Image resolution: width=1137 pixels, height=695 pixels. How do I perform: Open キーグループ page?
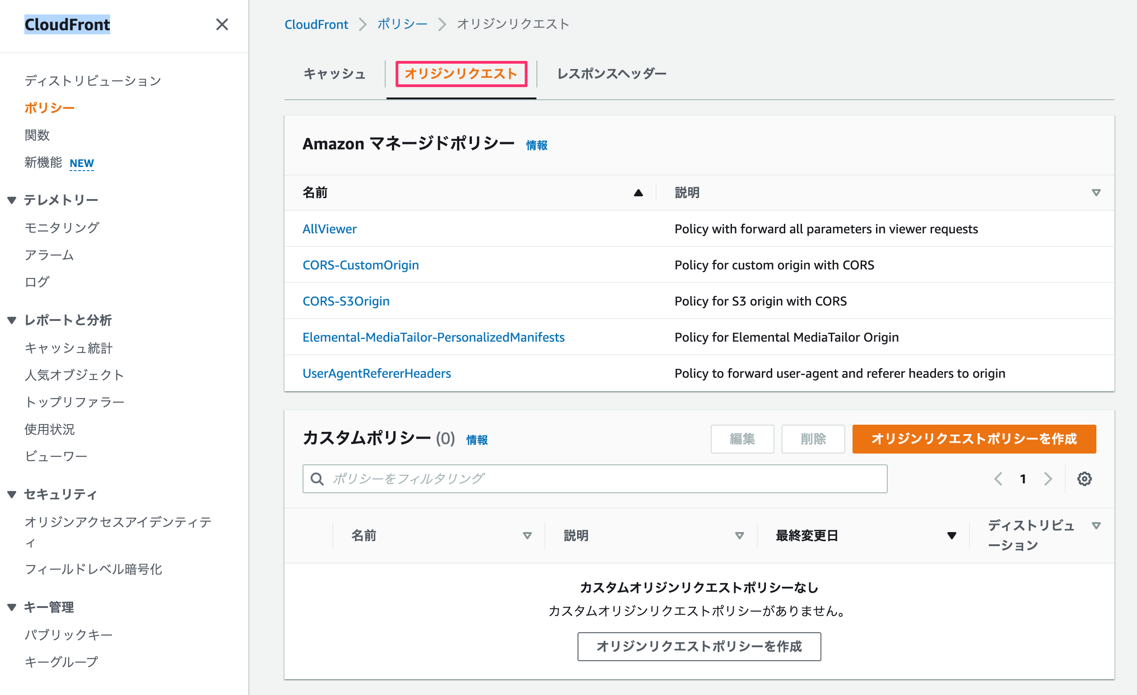pyautogui.click(x=61, y=662)
